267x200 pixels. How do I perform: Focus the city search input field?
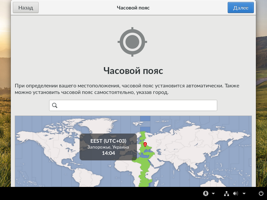pos(133,105)
